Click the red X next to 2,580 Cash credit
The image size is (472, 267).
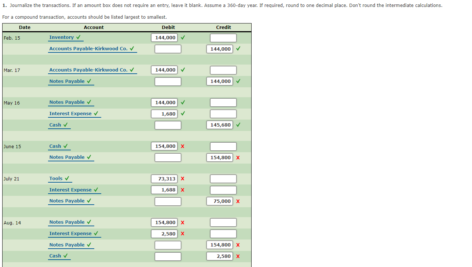point(238,256)
